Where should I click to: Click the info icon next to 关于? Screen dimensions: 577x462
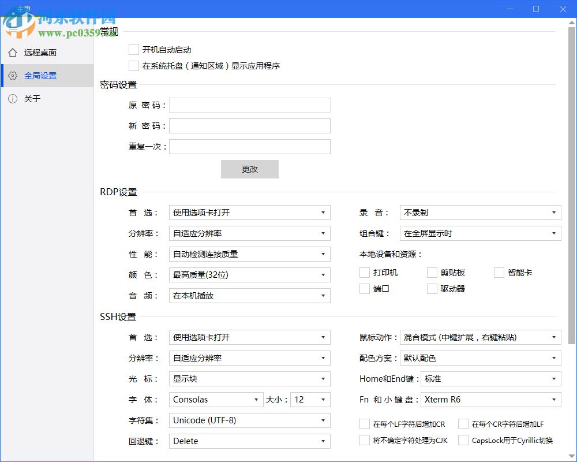click(13, 99)
